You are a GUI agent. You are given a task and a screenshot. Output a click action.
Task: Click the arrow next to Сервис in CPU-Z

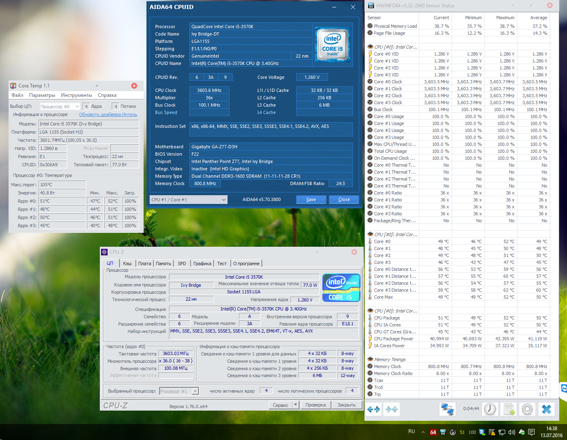point(296,405)
